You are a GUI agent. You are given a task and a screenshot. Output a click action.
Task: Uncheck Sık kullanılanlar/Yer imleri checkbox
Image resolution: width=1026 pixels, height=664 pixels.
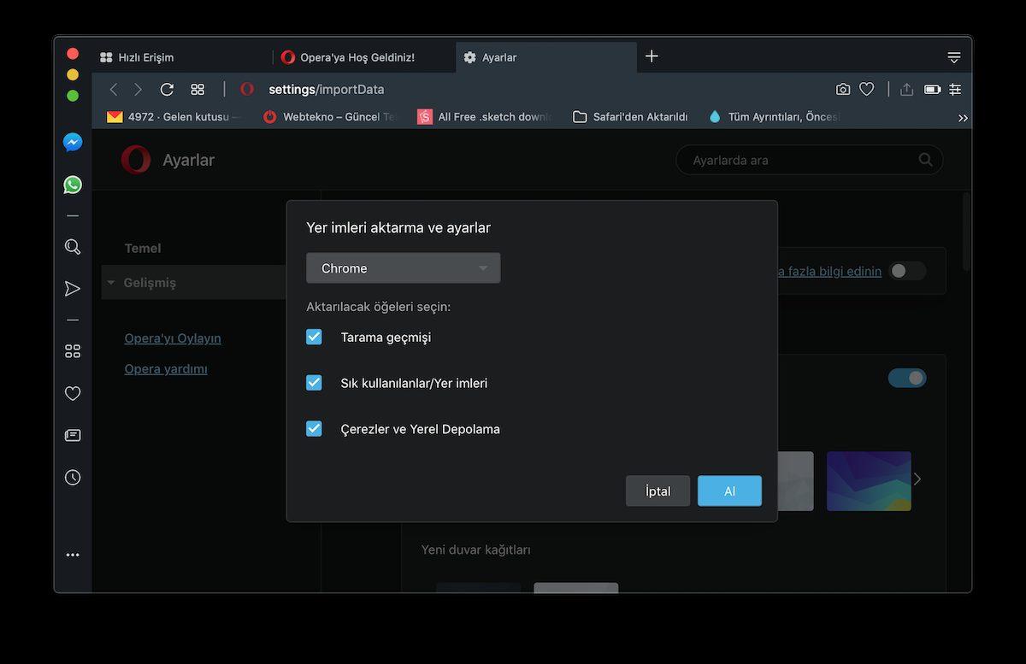314,383
